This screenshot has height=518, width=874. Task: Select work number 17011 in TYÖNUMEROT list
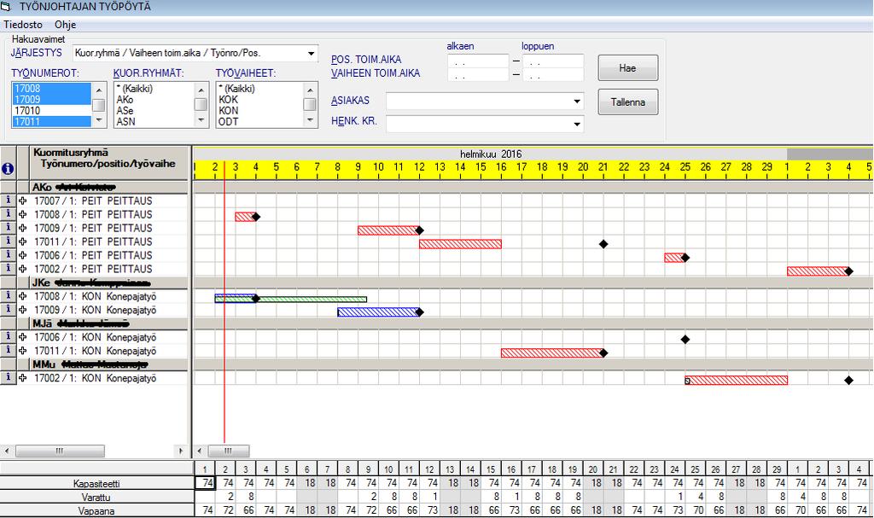pyautogui.click(x=51, y=121)
